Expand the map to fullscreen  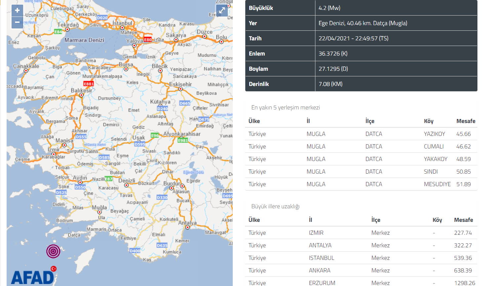click(x=222, y=10)
